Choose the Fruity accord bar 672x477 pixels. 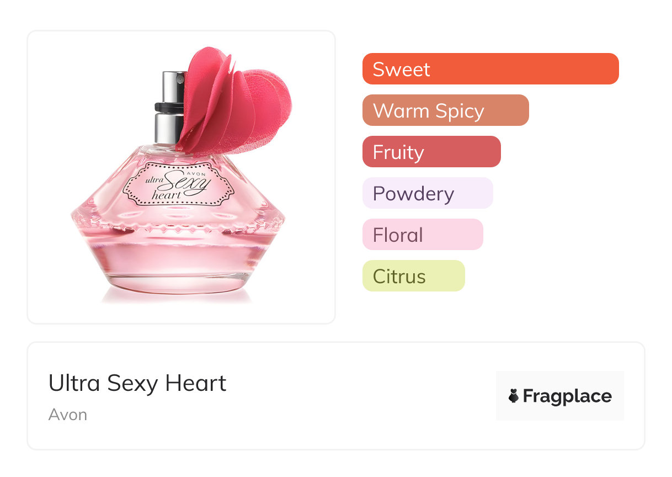[431, 152]
